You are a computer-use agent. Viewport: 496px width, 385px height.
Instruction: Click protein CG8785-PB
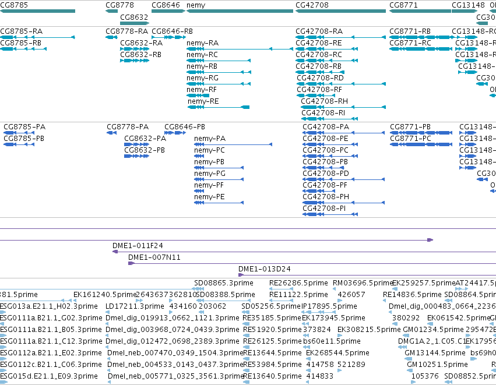[19, 144]
